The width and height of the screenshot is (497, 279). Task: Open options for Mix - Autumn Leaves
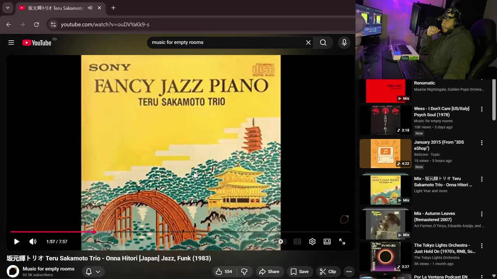[x=482, y=214]
